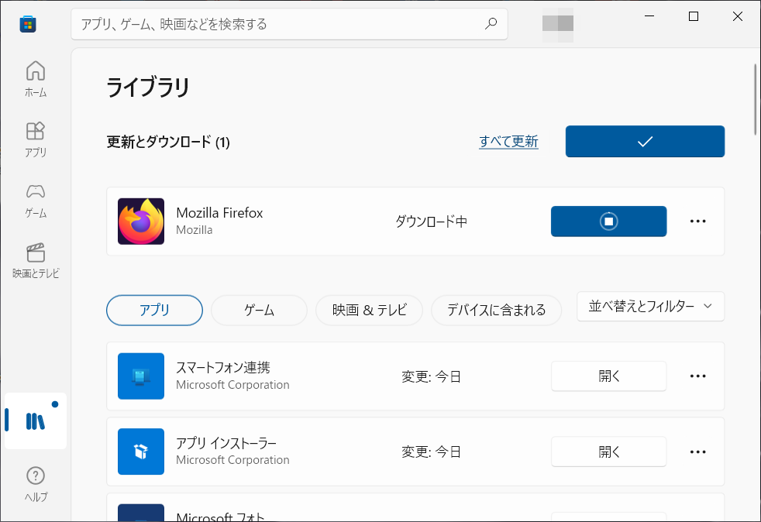Open the ヘルプ icon

pyautogui.click(x=35, y=482)
